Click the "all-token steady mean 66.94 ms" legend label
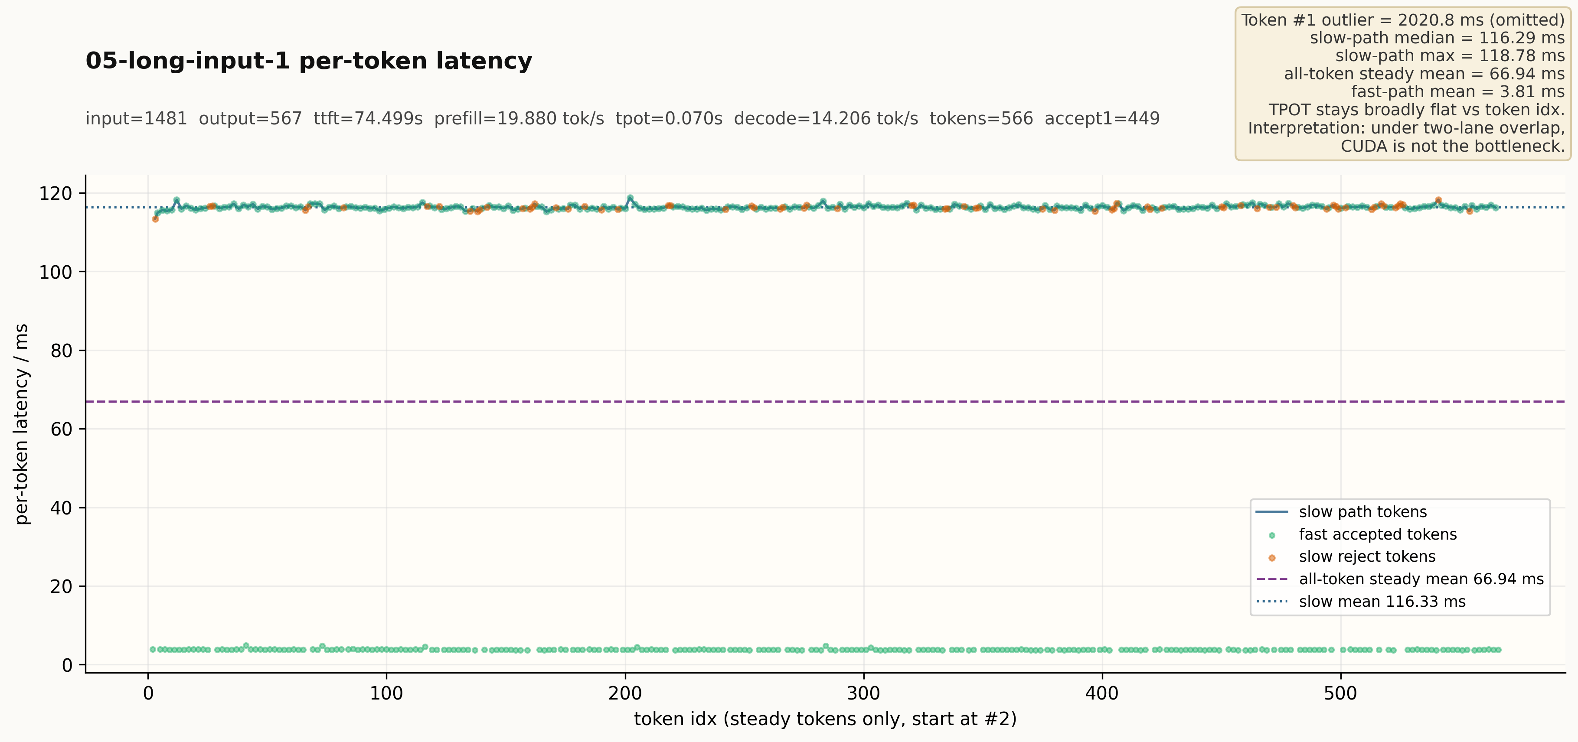The width and height of the screenshot is (1578, 742). click(1421, 579)
